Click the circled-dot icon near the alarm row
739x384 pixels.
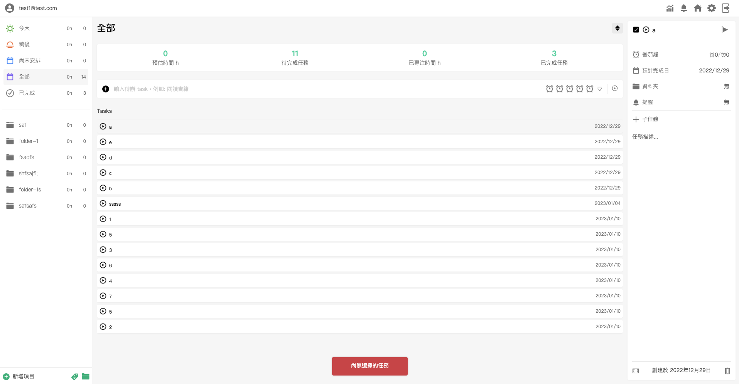(614, 89)
